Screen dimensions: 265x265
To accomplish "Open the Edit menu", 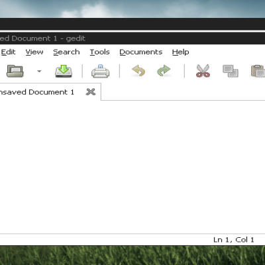I will [x=8, y=52].
